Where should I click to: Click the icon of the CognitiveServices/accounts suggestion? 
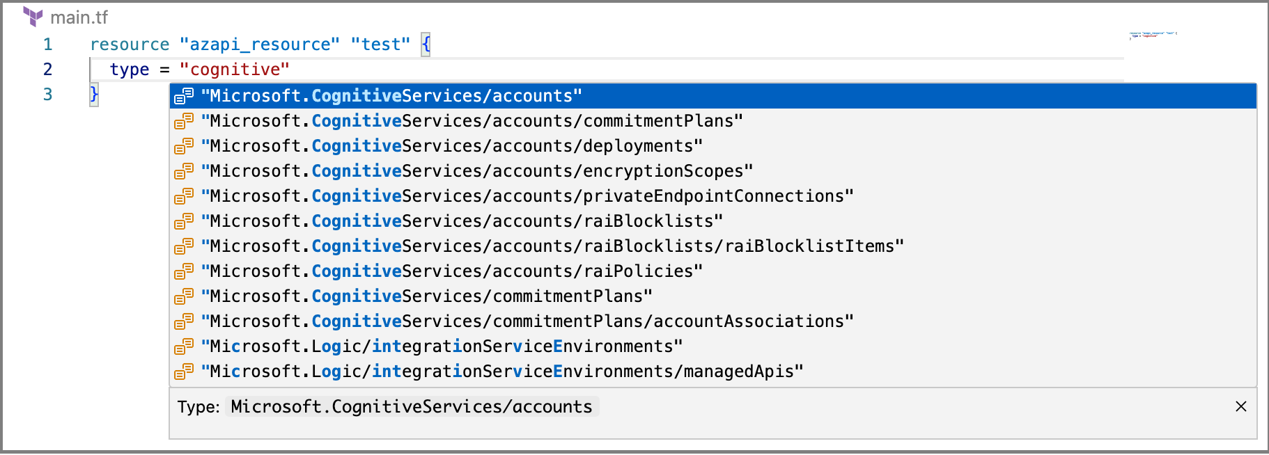click(184, 96)
